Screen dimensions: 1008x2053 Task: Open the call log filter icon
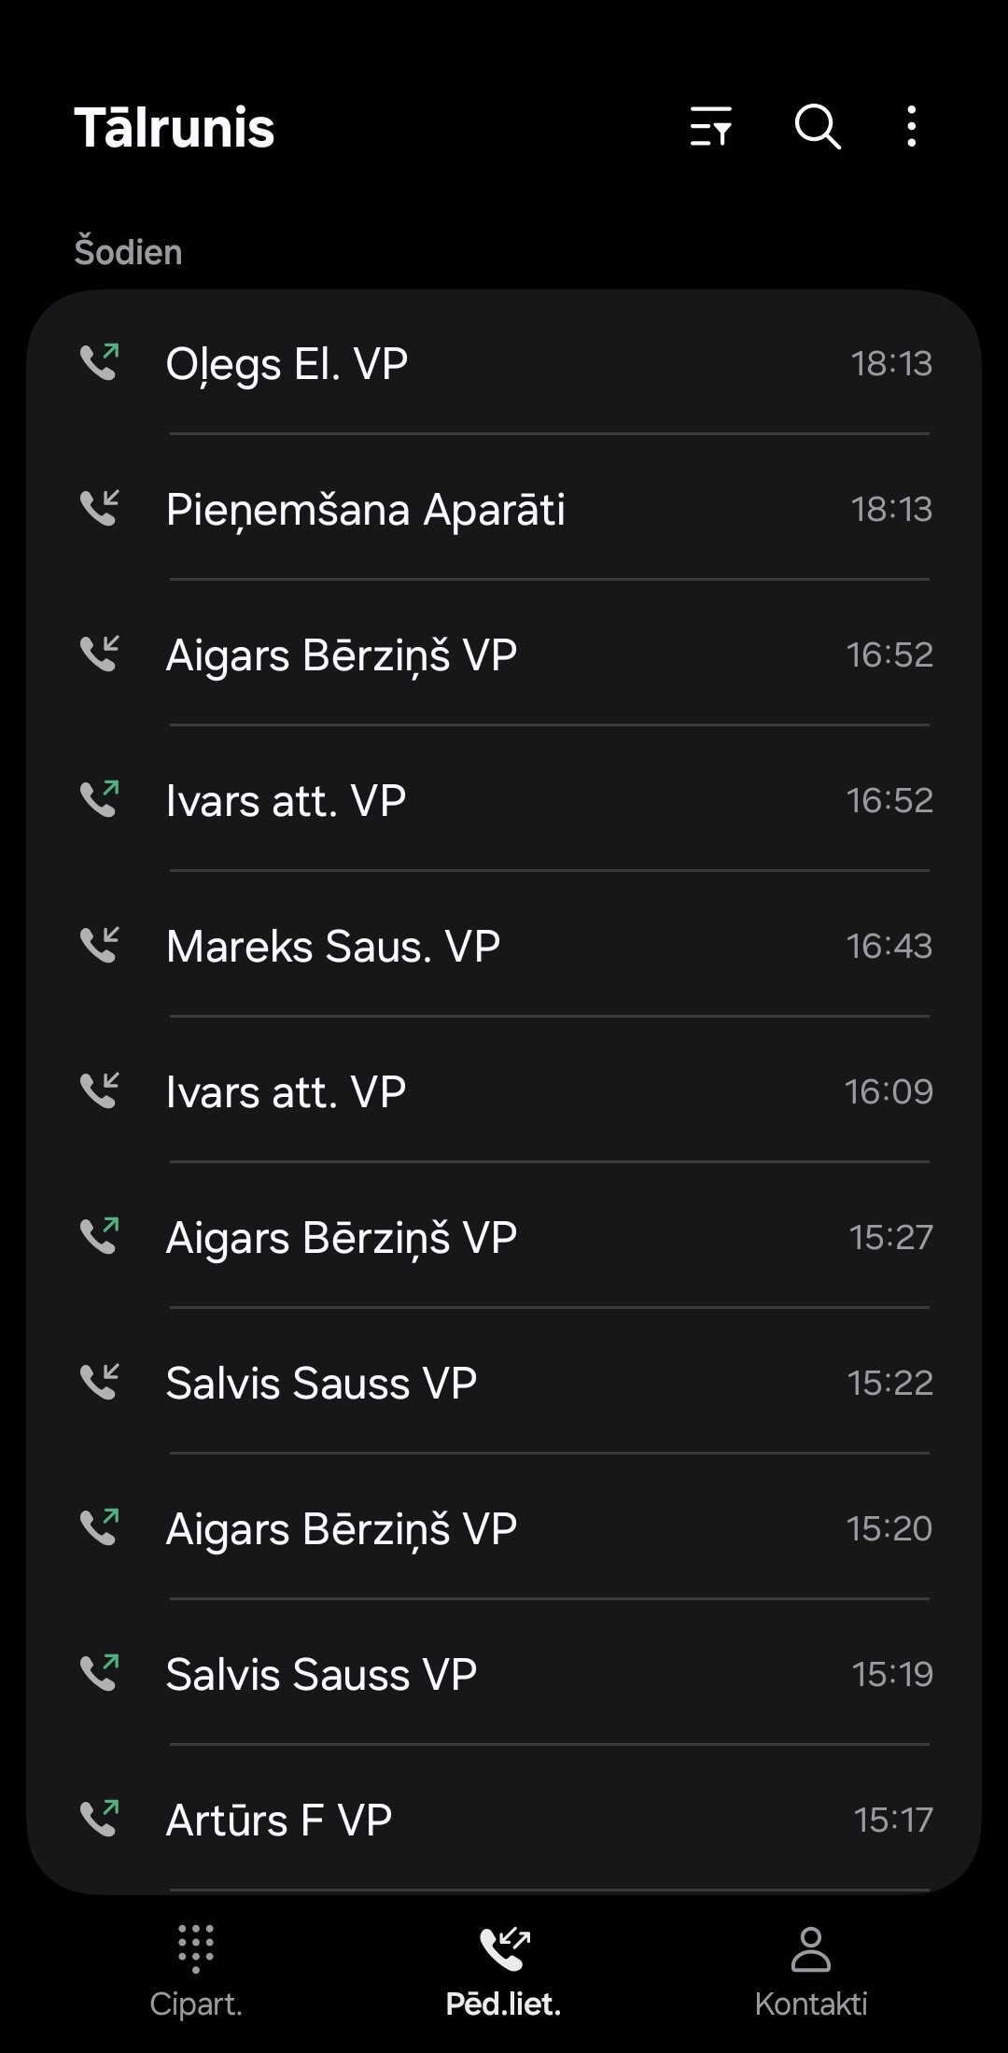click(711, 126)
